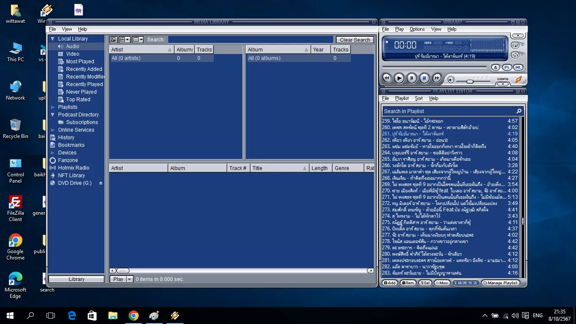576x324 pixels.
Task: Open the Options menu in Winamp
Action: [x=417, y=29]
